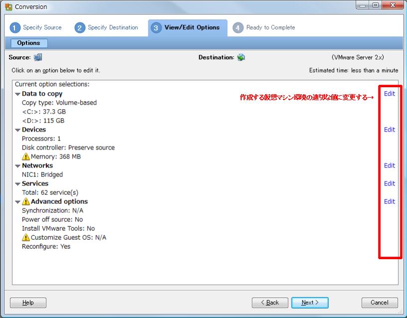Select the Services heading

point(35,183)
